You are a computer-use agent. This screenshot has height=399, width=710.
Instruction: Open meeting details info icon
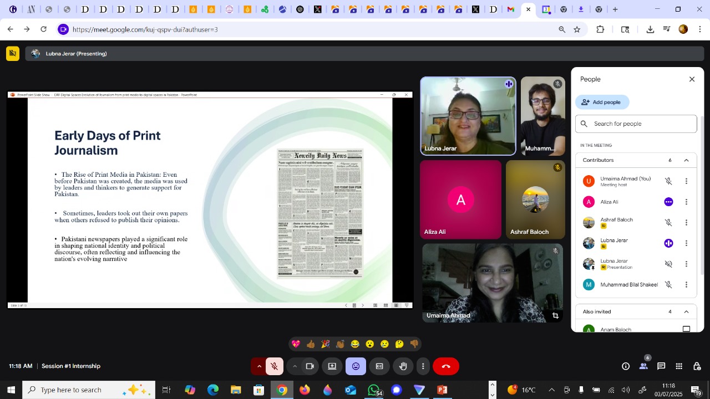click(x=626, y=366)
